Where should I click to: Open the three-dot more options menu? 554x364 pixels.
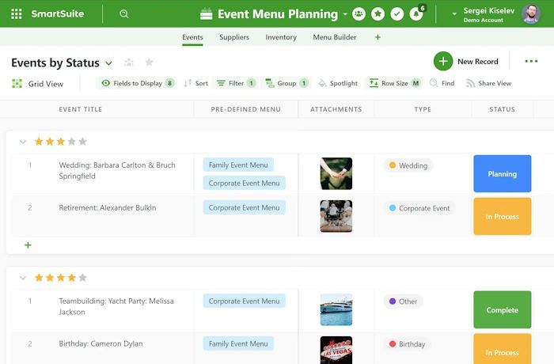tap(531, 62)
